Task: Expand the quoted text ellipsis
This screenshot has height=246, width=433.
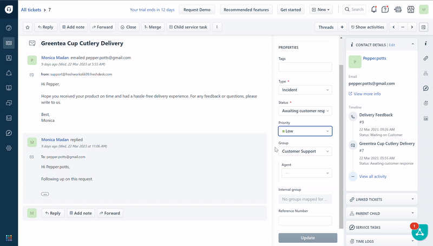Action: point(45,194)
